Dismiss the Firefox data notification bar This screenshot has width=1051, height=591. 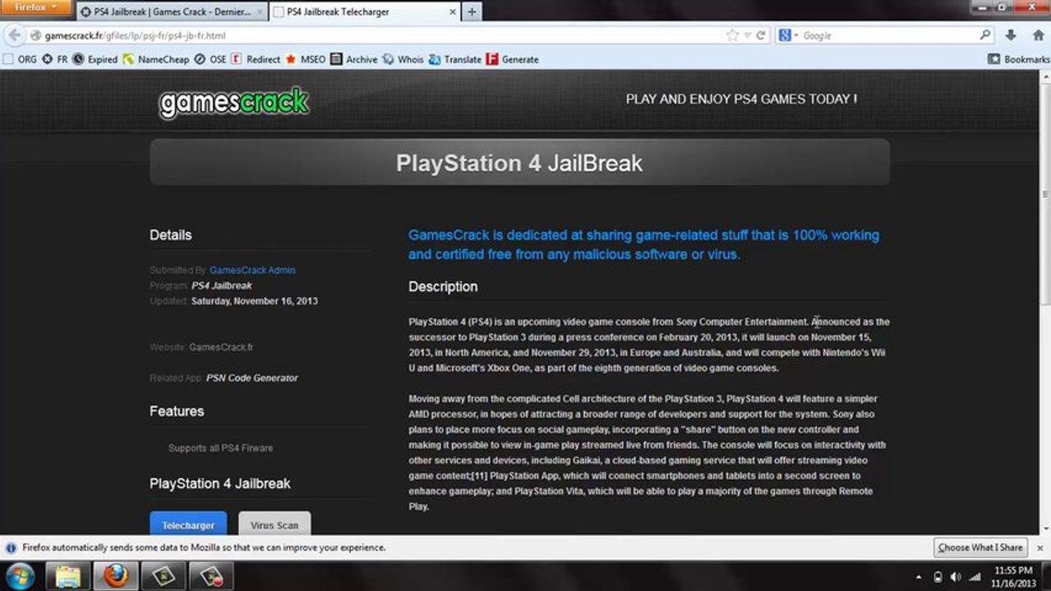coord(1039,547)
